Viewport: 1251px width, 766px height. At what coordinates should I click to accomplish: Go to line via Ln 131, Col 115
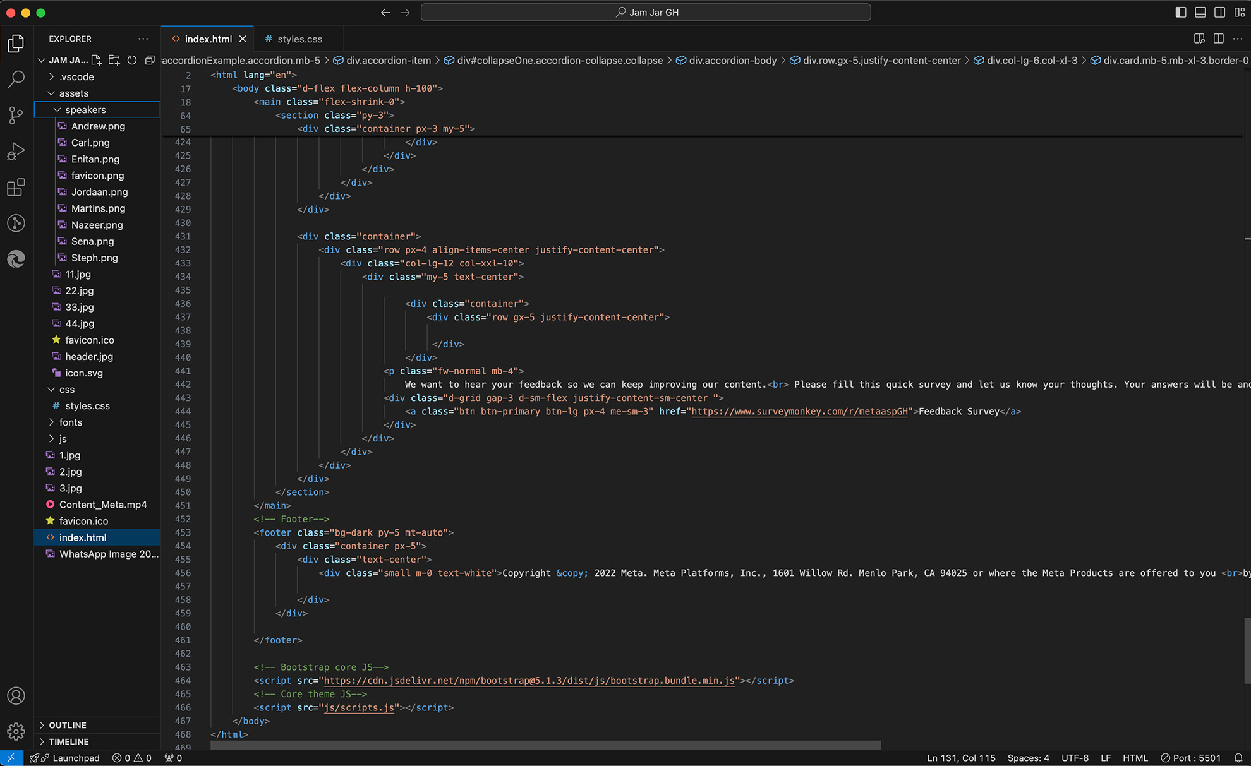(x=961, y=758)
